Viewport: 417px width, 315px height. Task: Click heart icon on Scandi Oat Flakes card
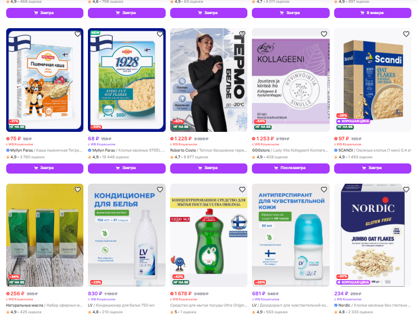(406, 34)
